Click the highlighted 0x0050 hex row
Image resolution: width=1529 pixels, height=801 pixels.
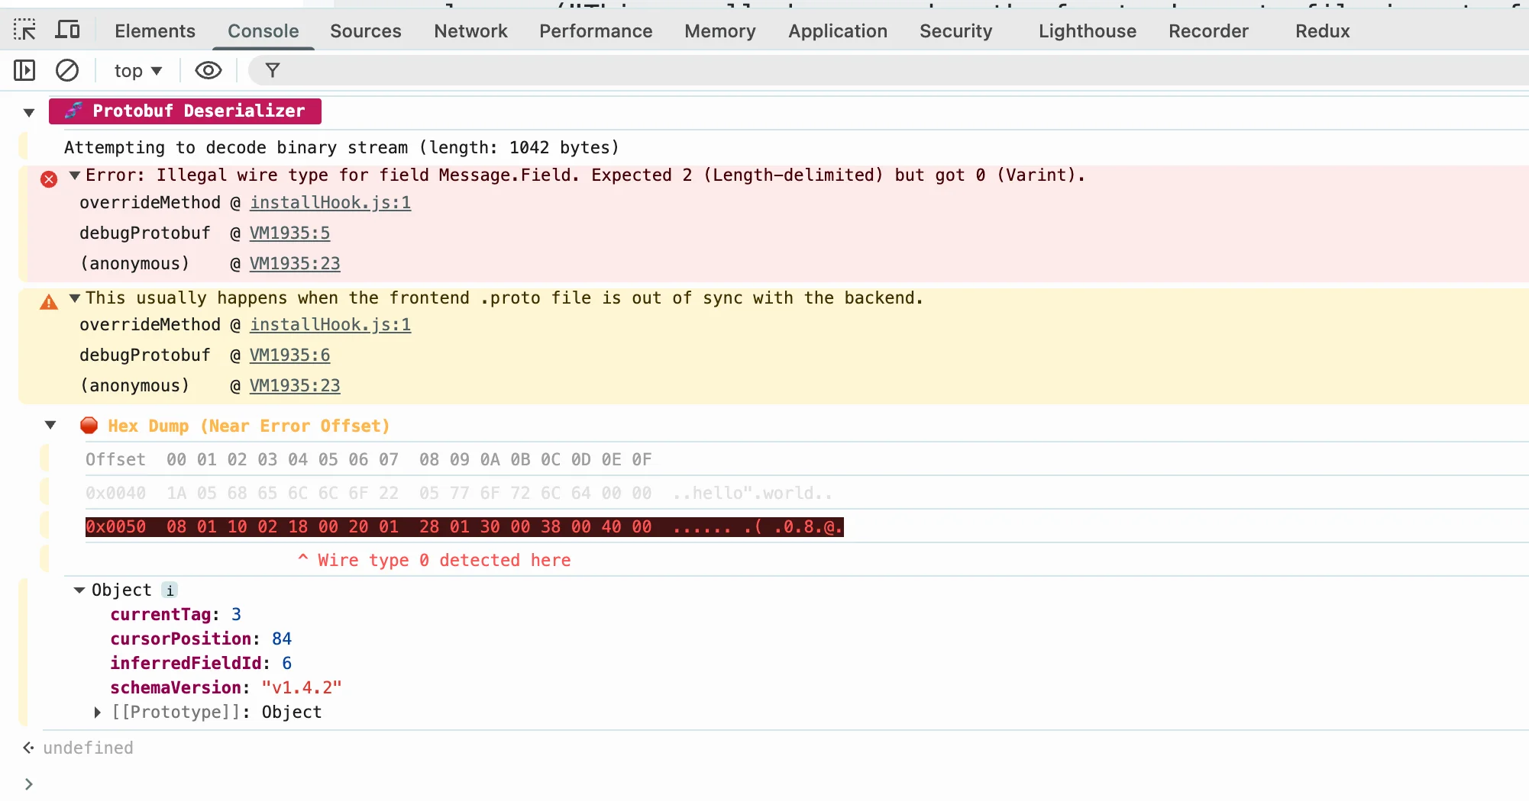(464, 526)
